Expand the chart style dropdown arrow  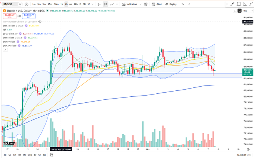pos(117,4)
